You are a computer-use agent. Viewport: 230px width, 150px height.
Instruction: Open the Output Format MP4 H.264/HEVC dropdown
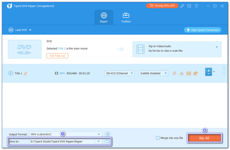click(x=66, y=134)
